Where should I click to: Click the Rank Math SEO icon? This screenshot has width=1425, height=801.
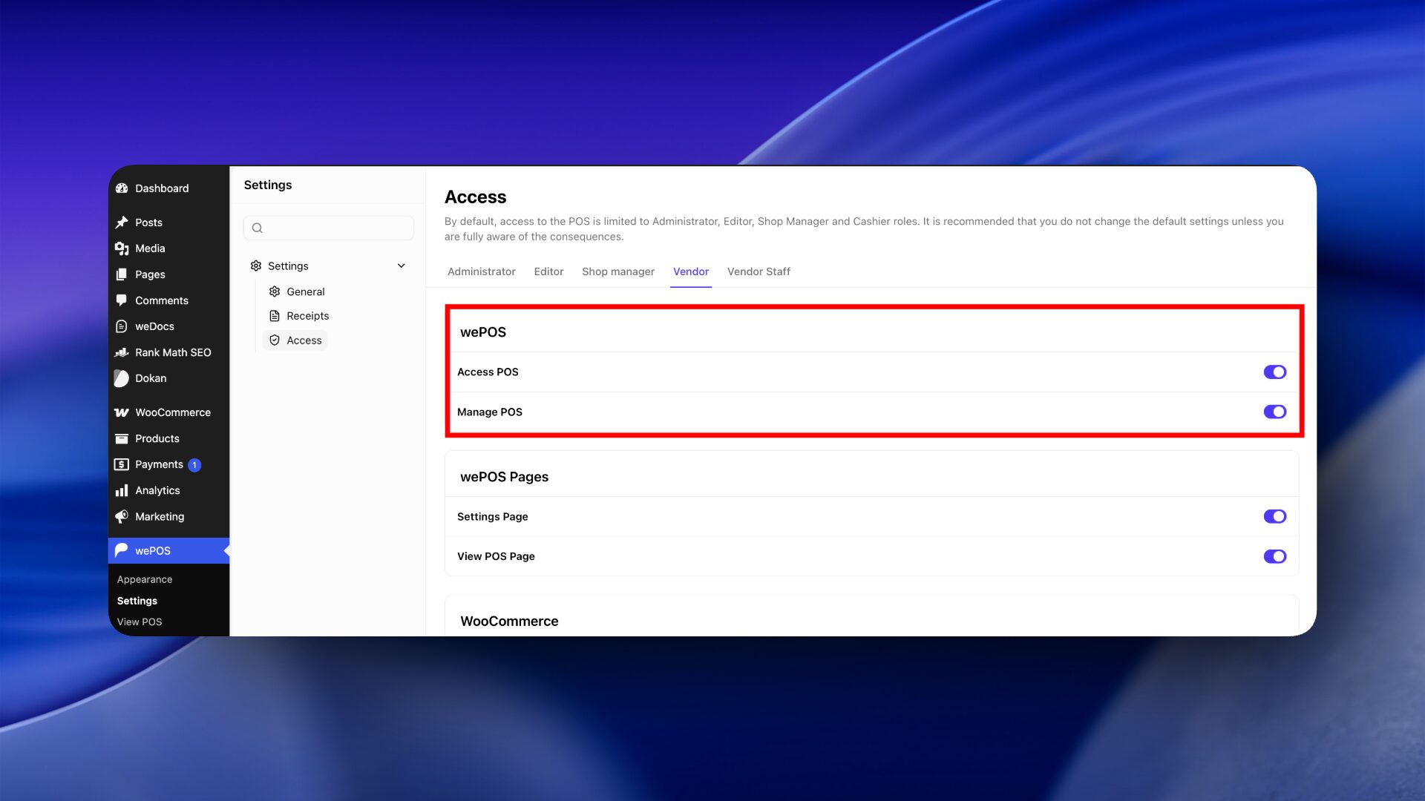122,352
